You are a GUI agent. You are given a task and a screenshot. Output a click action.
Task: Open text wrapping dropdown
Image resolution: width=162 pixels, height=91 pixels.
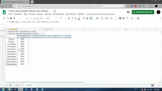point(107,18)
